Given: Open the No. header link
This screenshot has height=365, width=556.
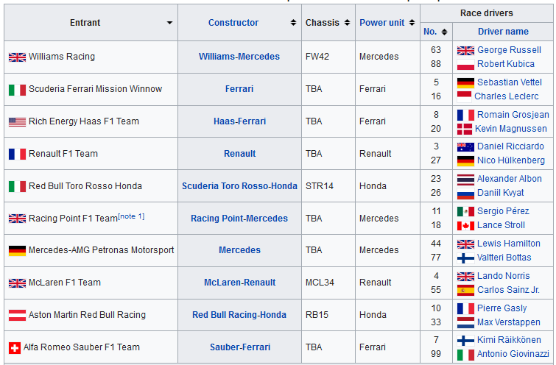Looking at the screenshot, I should click(x=430, y=32).
